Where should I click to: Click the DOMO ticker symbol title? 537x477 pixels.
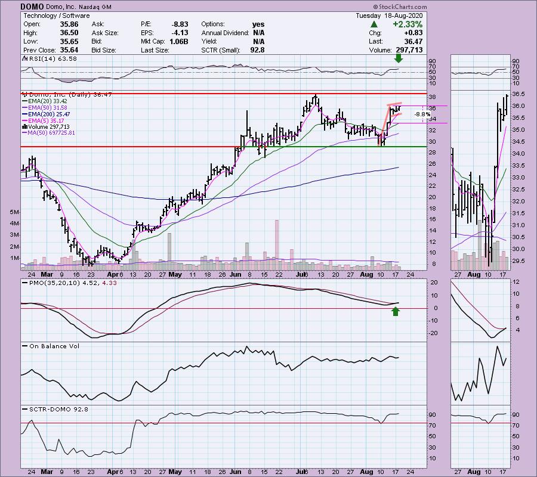[x=32, y=7]
